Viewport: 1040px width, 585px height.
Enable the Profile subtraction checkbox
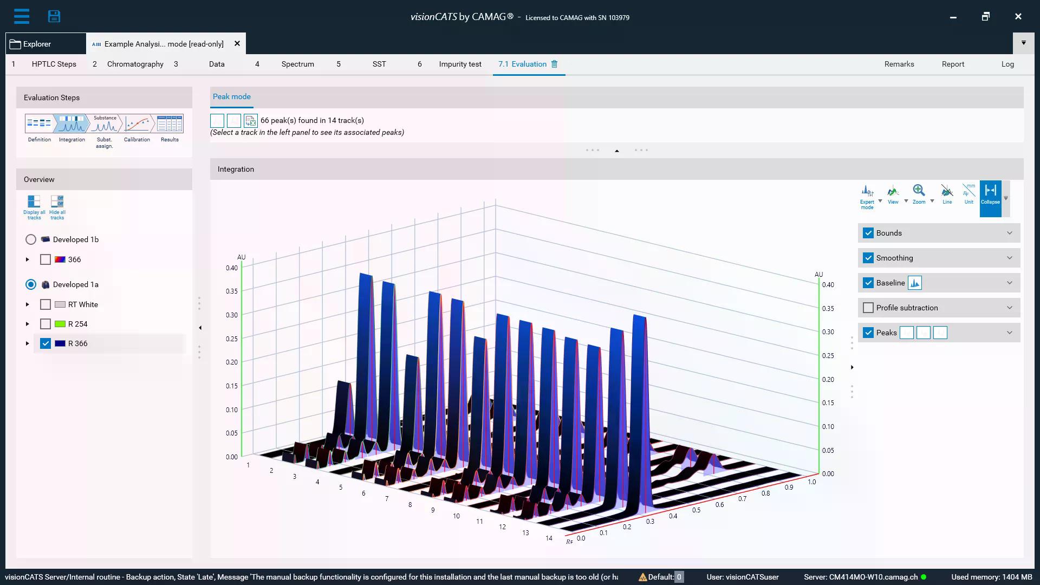pos(868,308)
